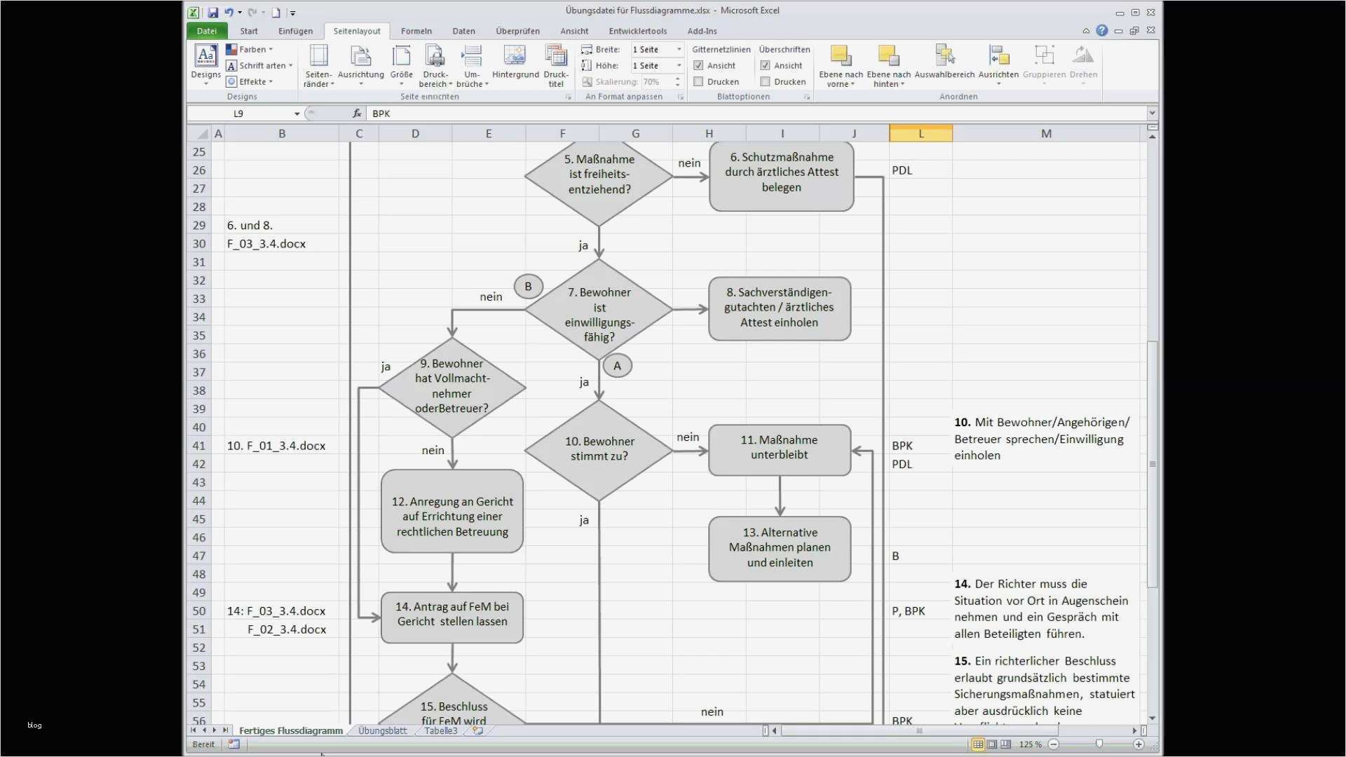Click the Designs button
Screen dimensions: 1346x757
(x=205, y=64)
